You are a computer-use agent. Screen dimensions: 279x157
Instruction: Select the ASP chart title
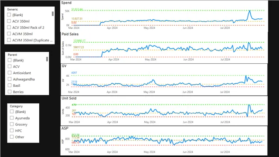pos(65,128)
